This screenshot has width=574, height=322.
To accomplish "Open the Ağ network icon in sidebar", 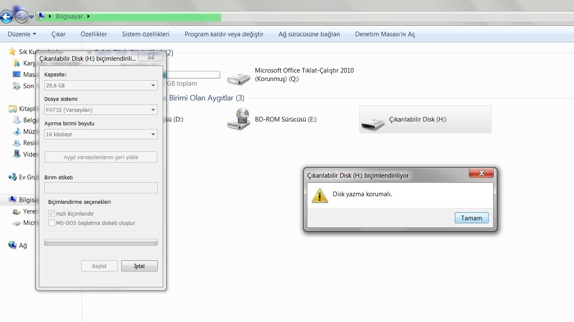I will tap(12, 245).
